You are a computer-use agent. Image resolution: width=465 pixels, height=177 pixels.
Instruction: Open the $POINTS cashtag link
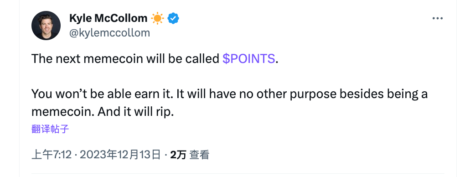pos(249,59)
